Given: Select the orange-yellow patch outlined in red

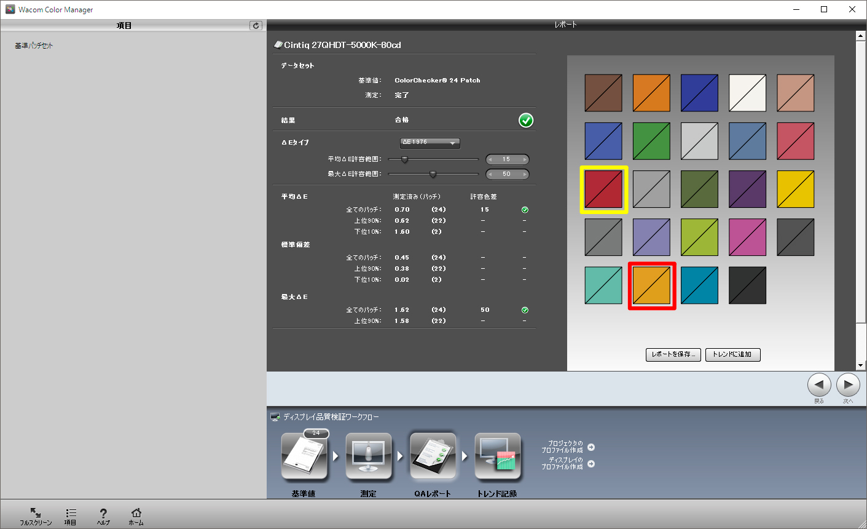Looking at the screenshot, I should point(651,285).
